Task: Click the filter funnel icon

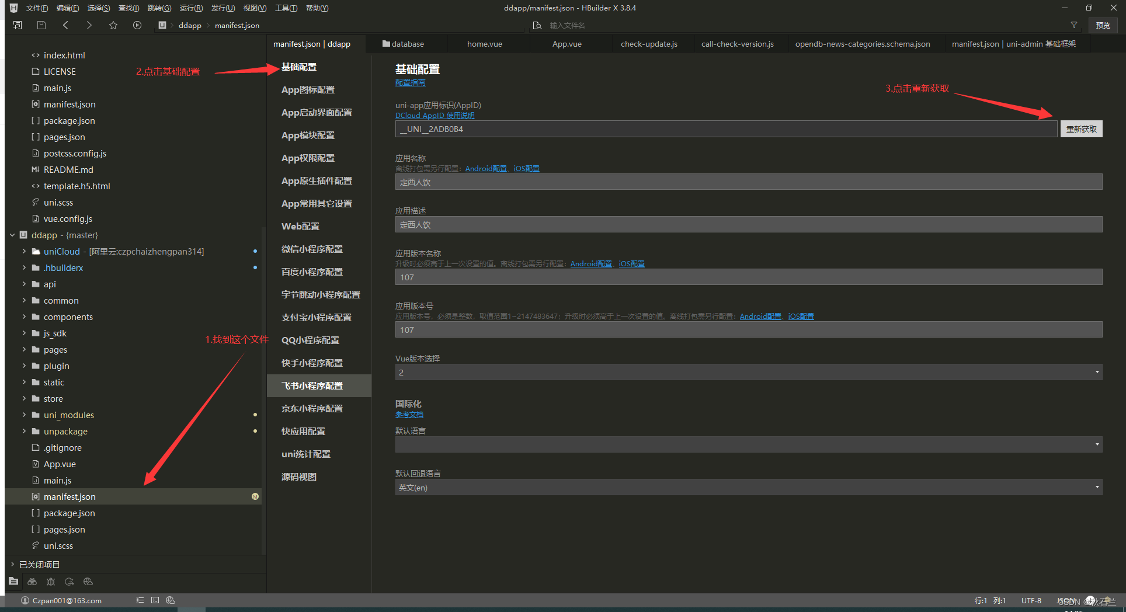Action: pyautogui.click(x=1073, y=25)
